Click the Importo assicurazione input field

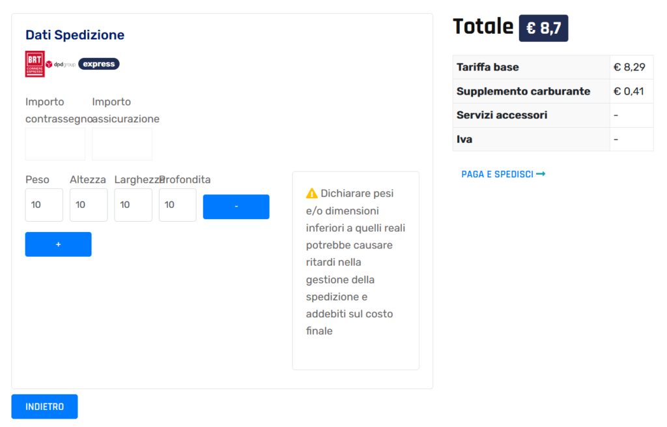[122, 144]
